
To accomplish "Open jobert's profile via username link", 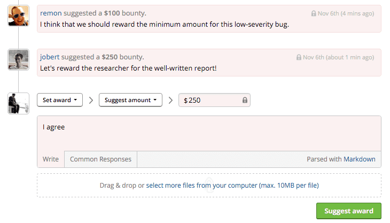I will click(x=51, y=57).
